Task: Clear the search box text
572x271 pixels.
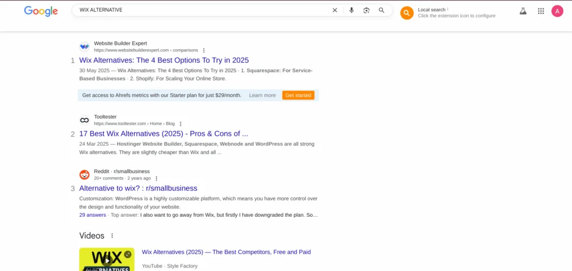Action: (x=335, y=10)
